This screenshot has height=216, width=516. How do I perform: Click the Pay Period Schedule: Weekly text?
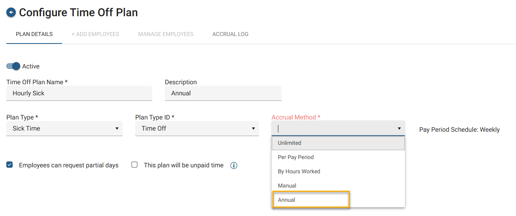pyautogui.click(x=459, y=130)
